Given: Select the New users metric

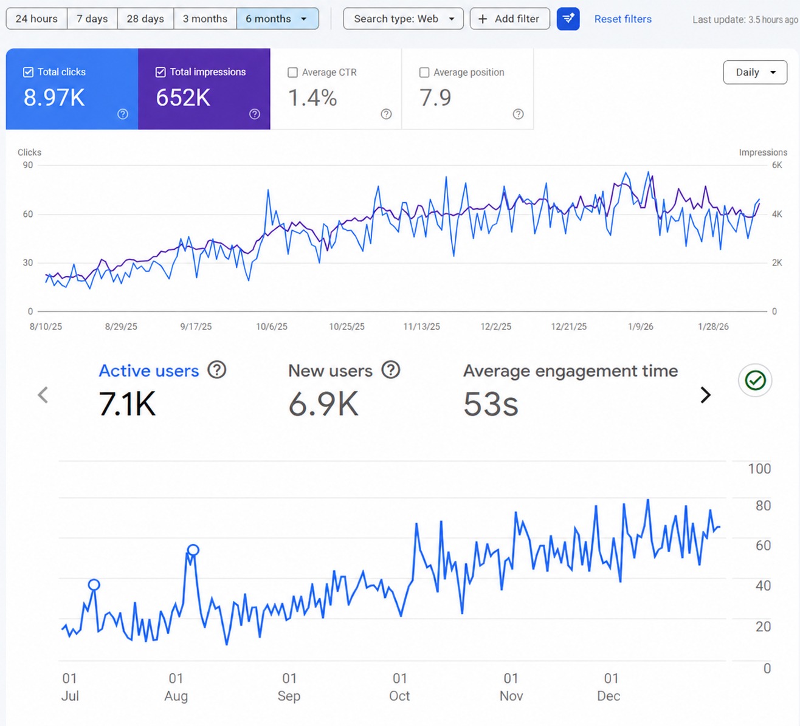Looking at the screenshot, I should pos(330,371).
